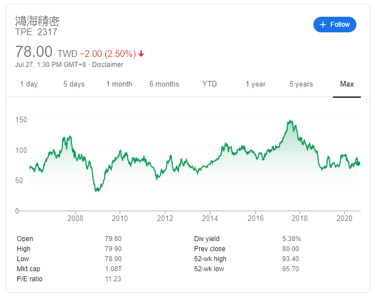Viewport: 377px width, 298px height.
Task: Click the Prev close label
Action: tap(210, 249)
